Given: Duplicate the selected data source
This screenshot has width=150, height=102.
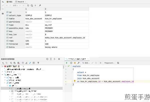Looking at the screenshot, I should click(6, 63).
